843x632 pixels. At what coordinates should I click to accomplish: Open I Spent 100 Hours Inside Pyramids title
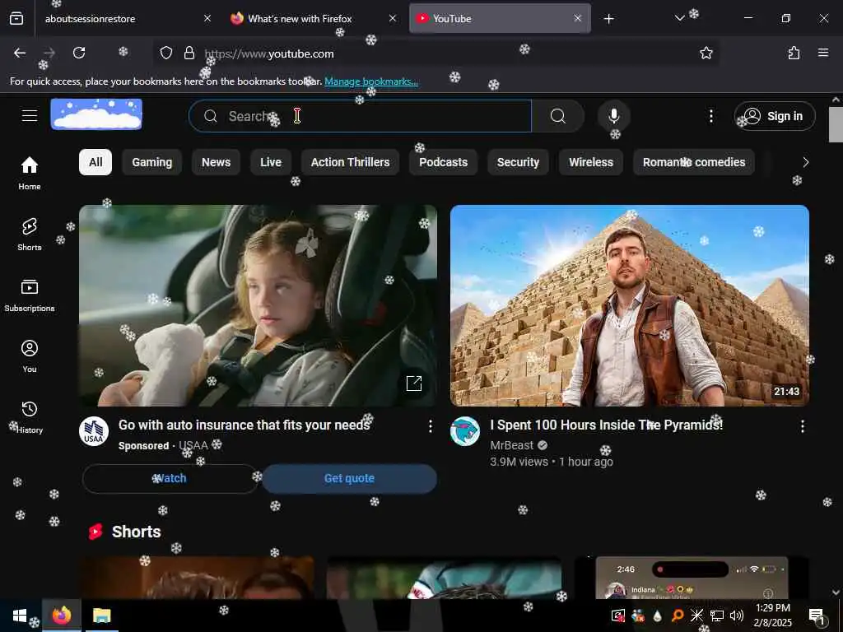(607, 425)
